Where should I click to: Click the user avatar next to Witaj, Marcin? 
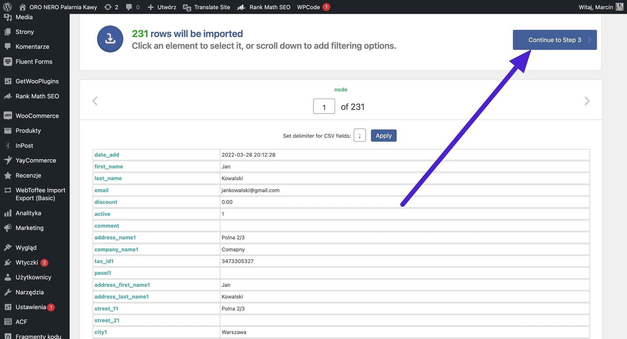[619, 7]
